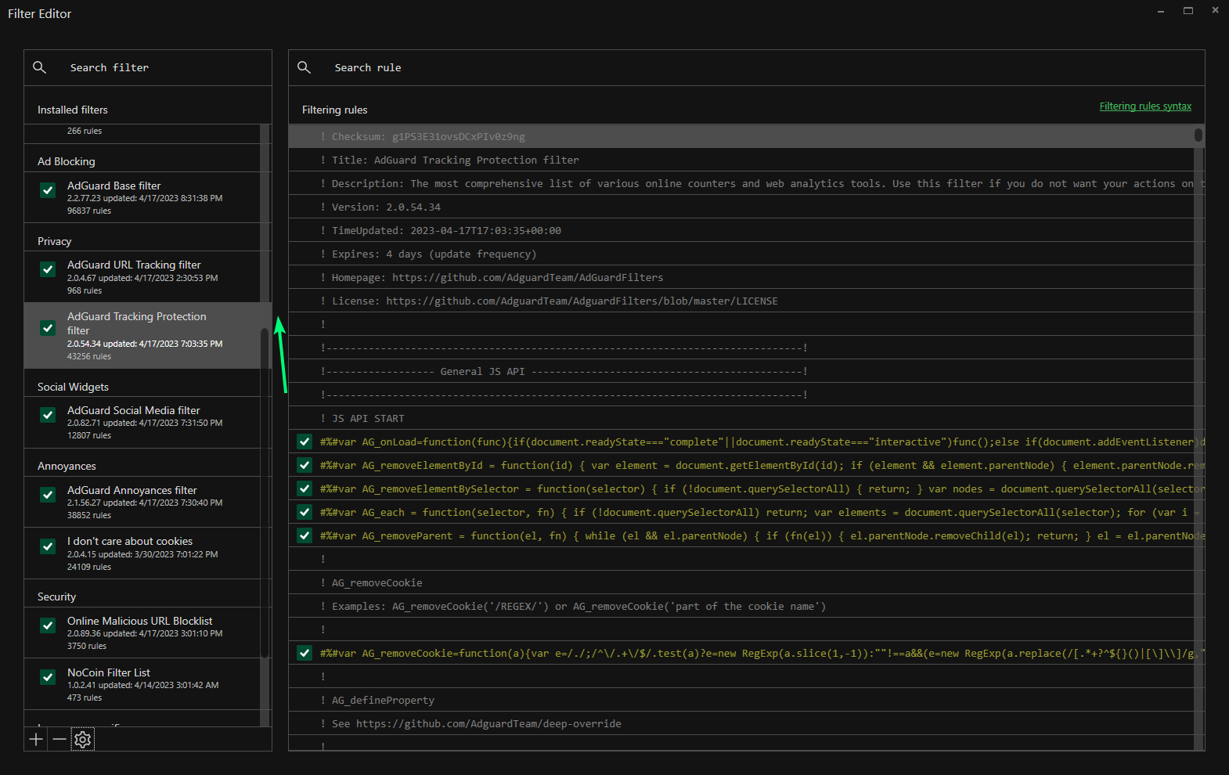This screenshot has height=775, width=1229.
Task: Close the Filter Editor window
Action: point(1215,11)
